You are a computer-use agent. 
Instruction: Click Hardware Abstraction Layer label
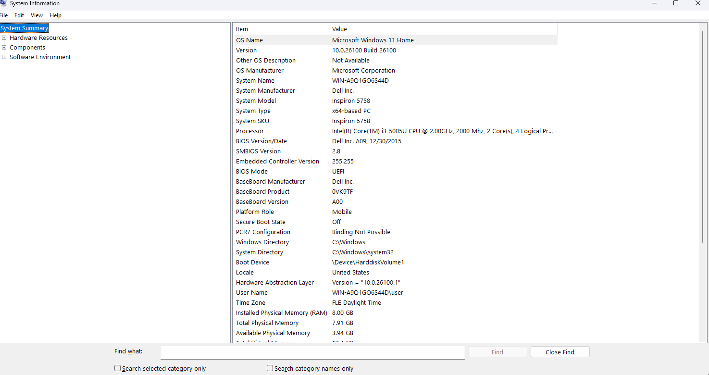[275, 283]
